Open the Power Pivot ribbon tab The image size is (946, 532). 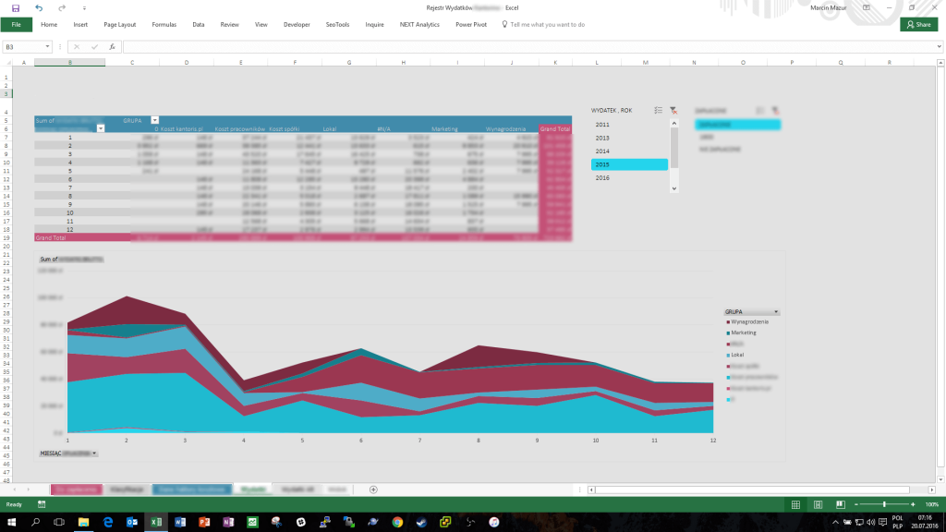(x=469, y=25)
